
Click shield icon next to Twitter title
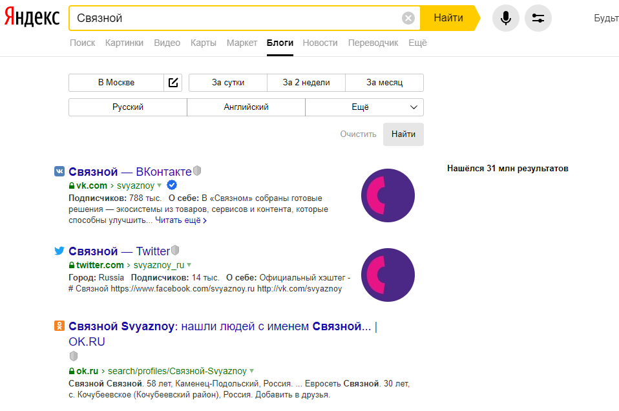(175, 250)
